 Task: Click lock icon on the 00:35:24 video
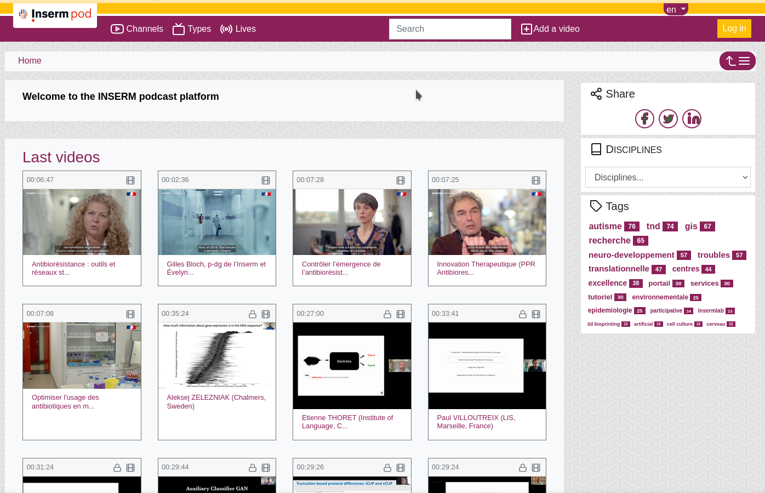coord(253,314)
